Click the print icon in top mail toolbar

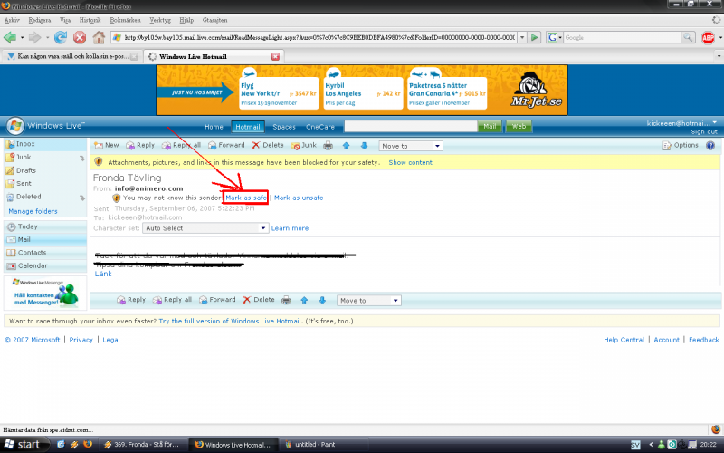point(329,145)
